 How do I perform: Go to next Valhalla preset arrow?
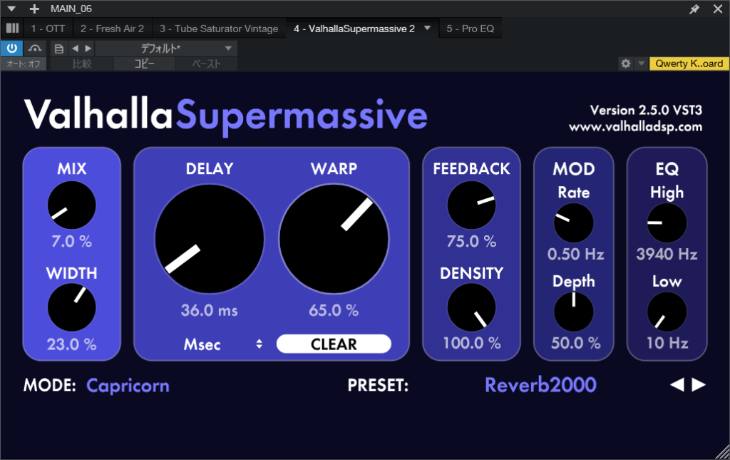tap(699, 385)
